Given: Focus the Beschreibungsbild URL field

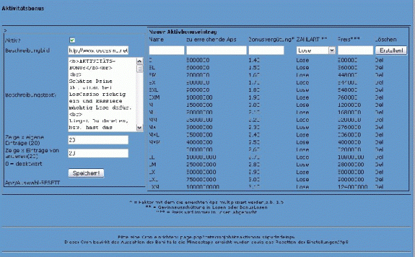Looking at the screenshot, I should (98, 50).
